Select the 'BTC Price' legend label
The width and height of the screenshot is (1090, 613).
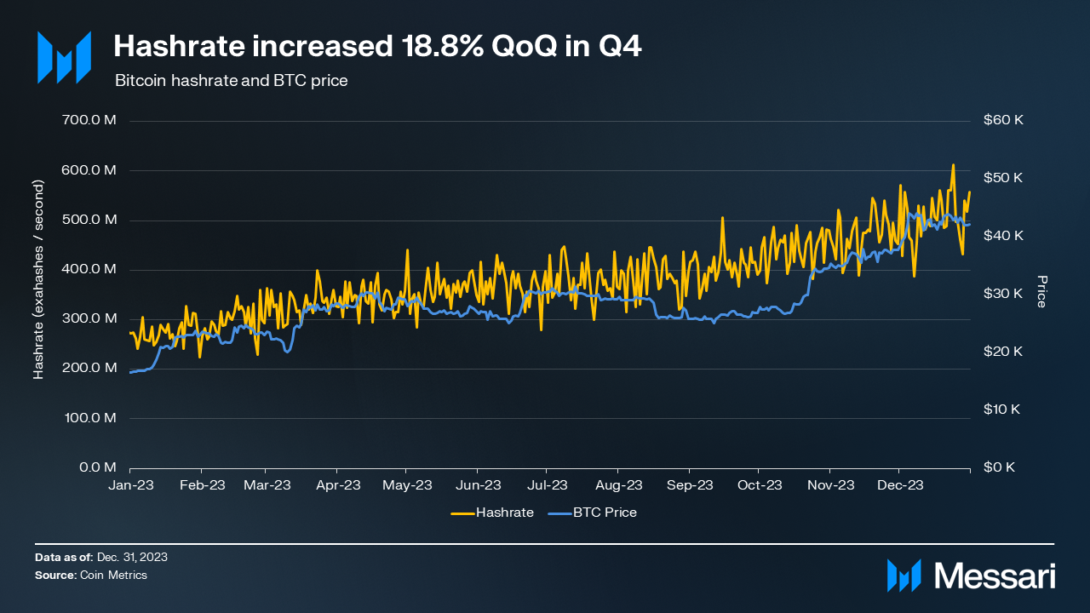[605, 513]
